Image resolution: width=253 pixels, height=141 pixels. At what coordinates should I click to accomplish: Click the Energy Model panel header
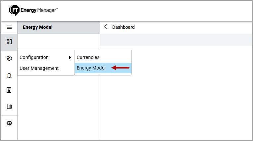point(59,27)
